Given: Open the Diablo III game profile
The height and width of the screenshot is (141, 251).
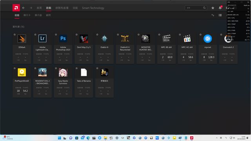Looking at the screenshot, I should pos(104,48).
